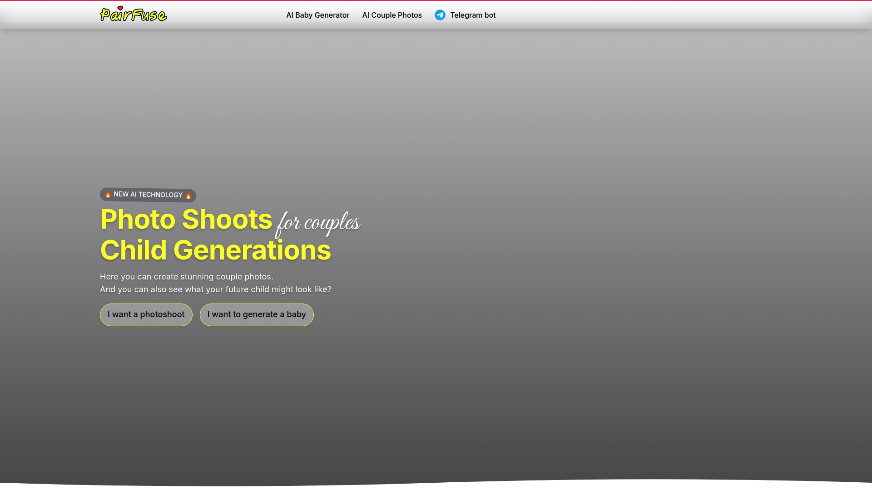Click the right flame emoji in the badge
The width and height of the screenshot is (872, 490).
(x=188, y=196)
